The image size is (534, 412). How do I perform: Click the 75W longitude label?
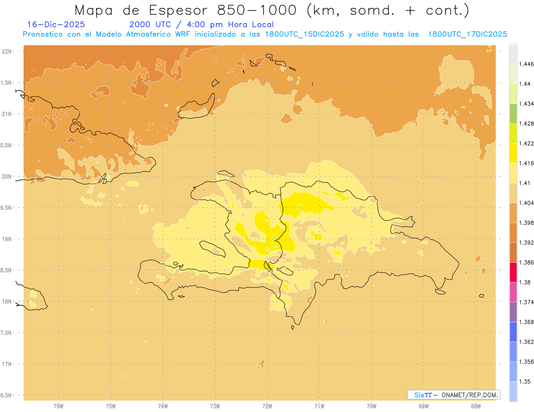pyautogui.click(x=111, y=406)
